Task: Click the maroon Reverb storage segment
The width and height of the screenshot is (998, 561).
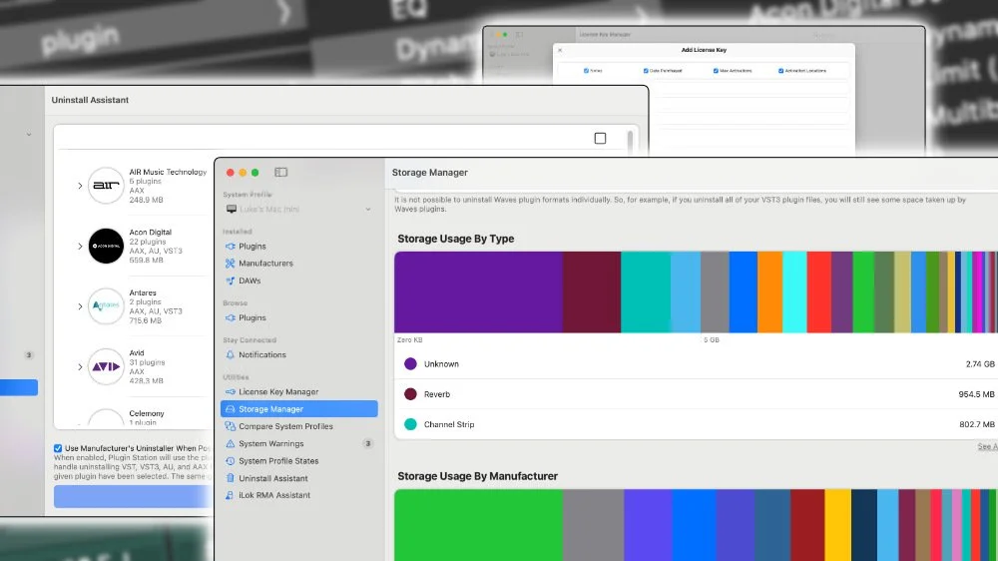Action: click(591, 291)
